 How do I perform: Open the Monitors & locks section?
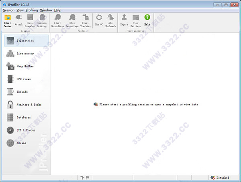[26, 105]
